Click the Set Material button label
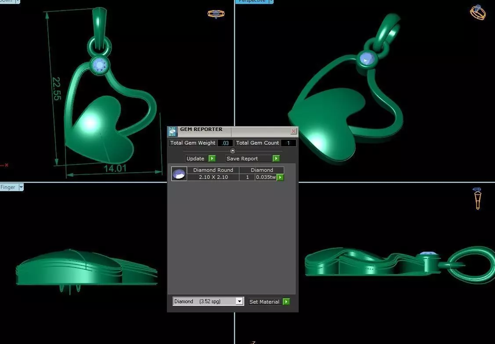 (264, 302)
